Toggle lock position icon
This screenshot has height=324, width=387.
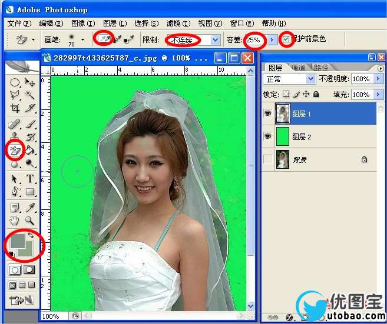306,94
